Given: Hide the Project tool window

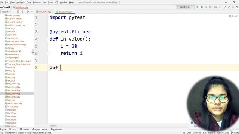Looking at the screenshot, I should click(x=32, y=12).
